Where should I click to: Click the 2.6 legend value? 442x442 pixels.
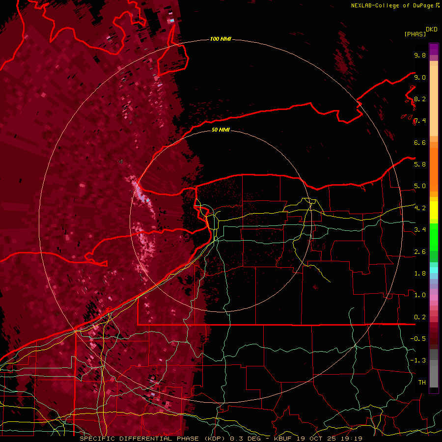(420, 252)
